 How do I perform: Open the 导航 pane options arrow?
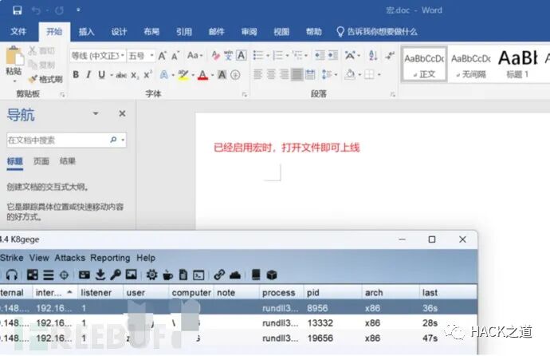coord(96,113)
